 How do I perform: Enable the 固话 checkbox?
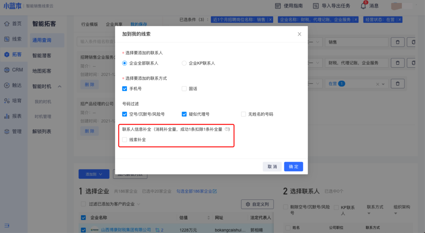pyautogui.click(x=184, y=89)
